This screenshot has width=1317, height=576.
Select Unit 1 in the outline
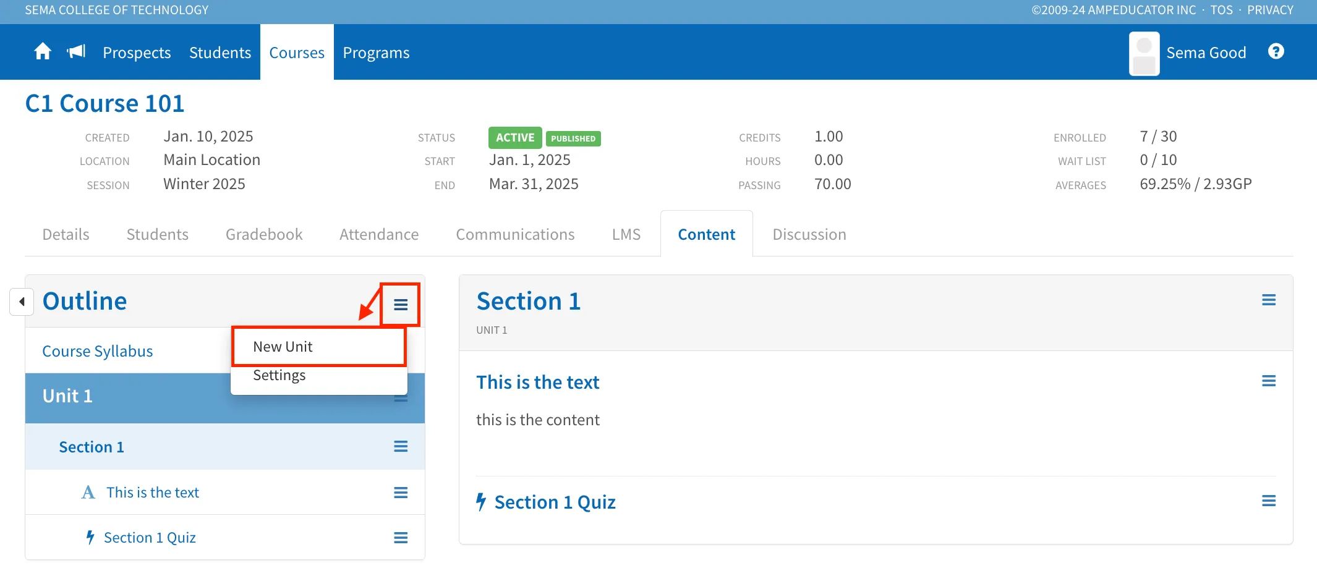67,396
